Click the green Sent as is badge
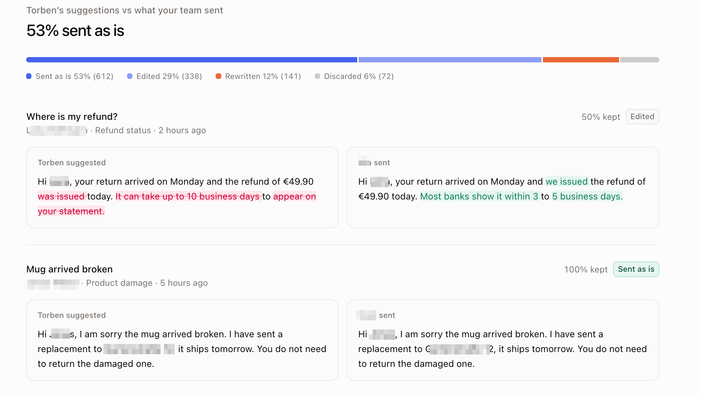 [636, 269]
